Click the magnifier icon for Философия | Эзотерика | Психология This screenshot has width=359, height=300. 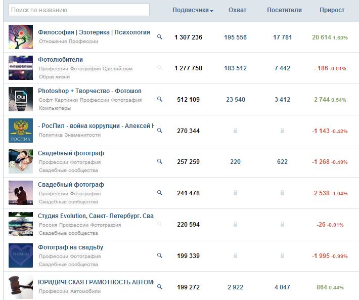[160, 37]
